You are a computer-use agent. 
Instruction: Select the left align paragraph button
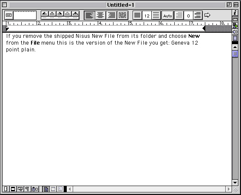(89, 15)
